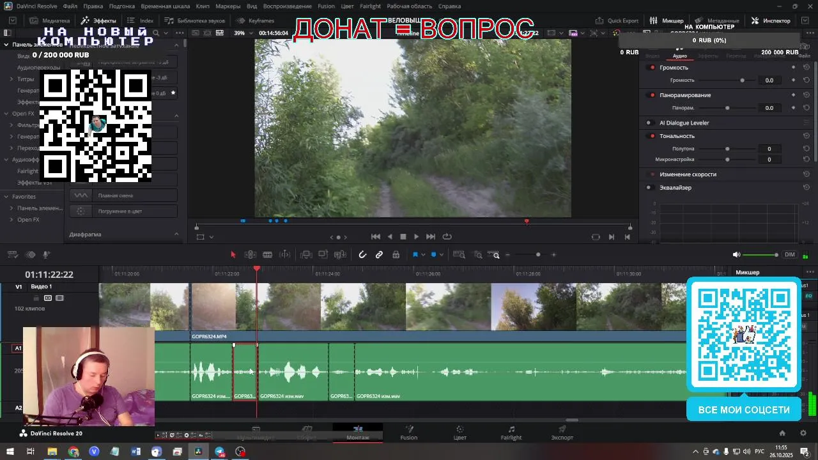Switch to the Fairlight page

coord(511,433)
